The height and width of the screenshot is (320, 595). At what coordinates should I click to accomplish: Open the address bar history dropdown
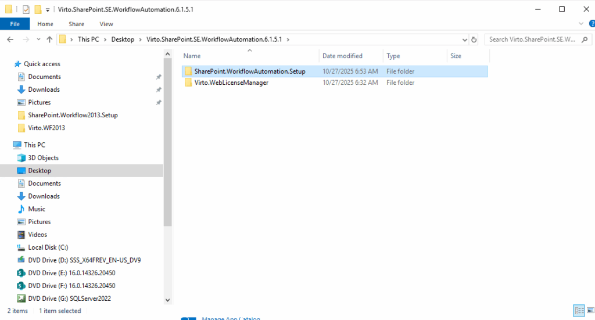point(464,39)
